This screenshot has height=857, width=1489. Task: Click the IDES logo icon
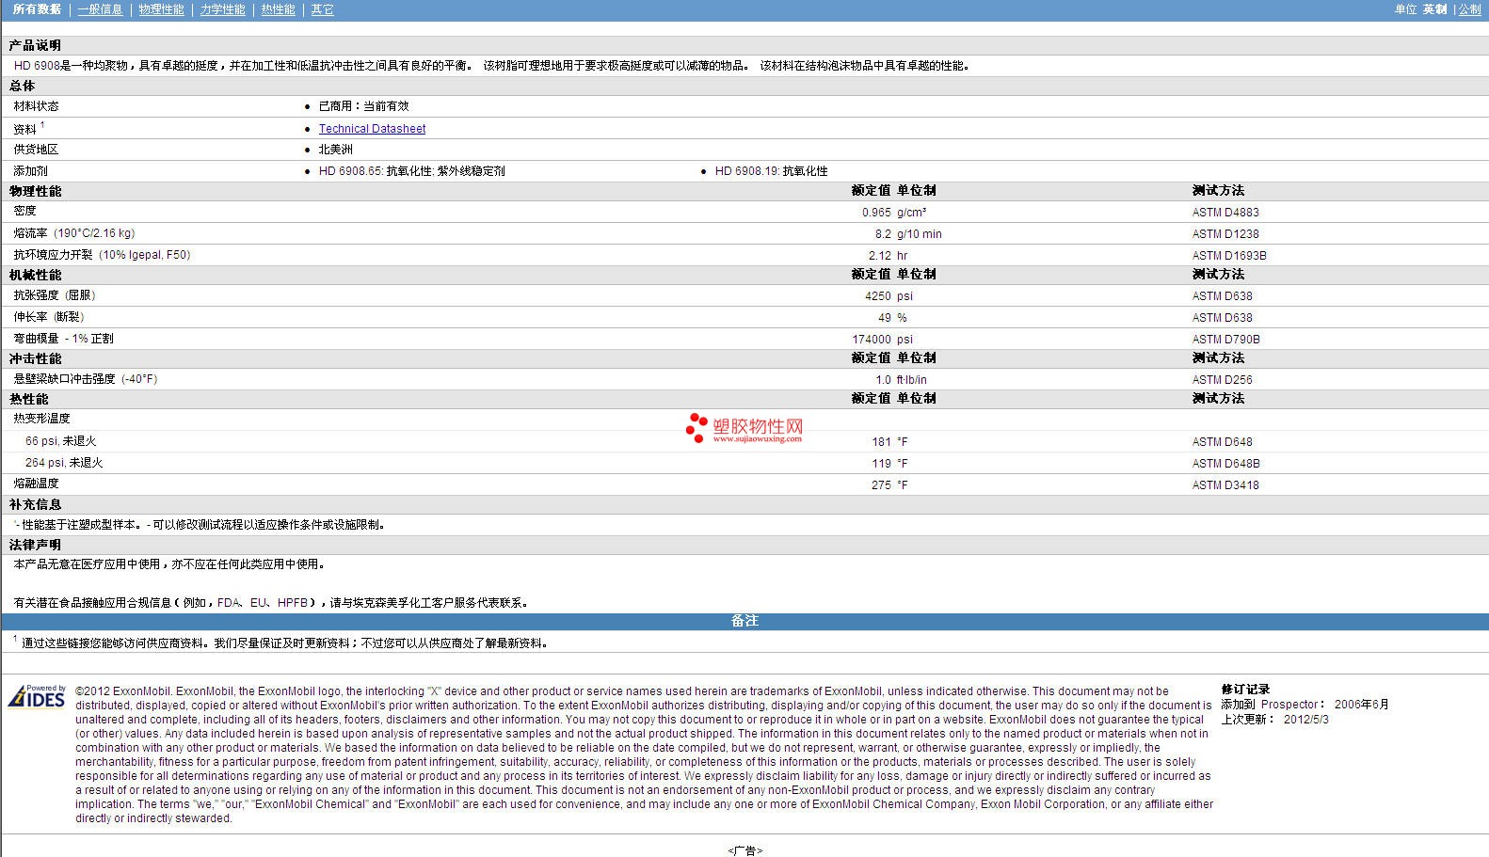pos(37,696)
